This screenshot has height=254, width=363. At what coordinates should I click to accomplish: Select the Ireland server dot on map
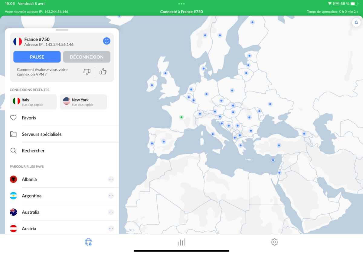tap(152, 85)
